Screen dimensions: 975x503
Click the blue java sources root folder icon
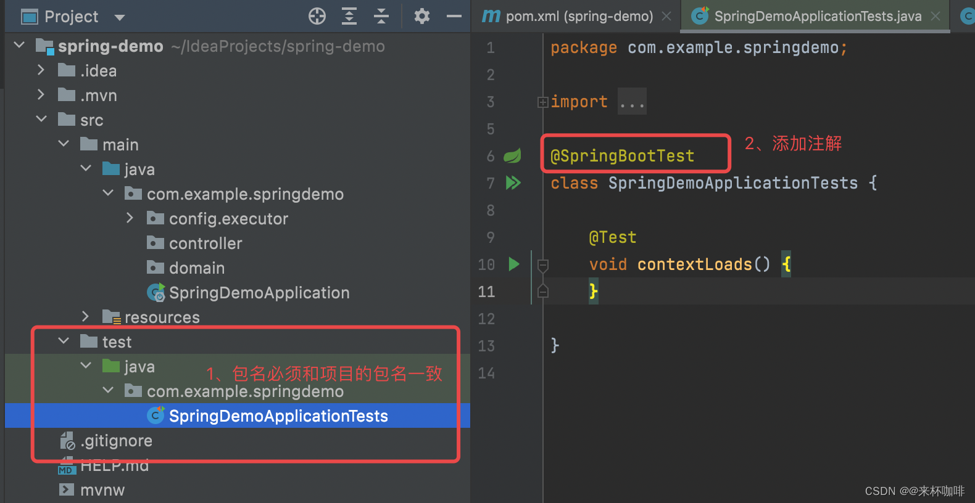click(111, 169)
